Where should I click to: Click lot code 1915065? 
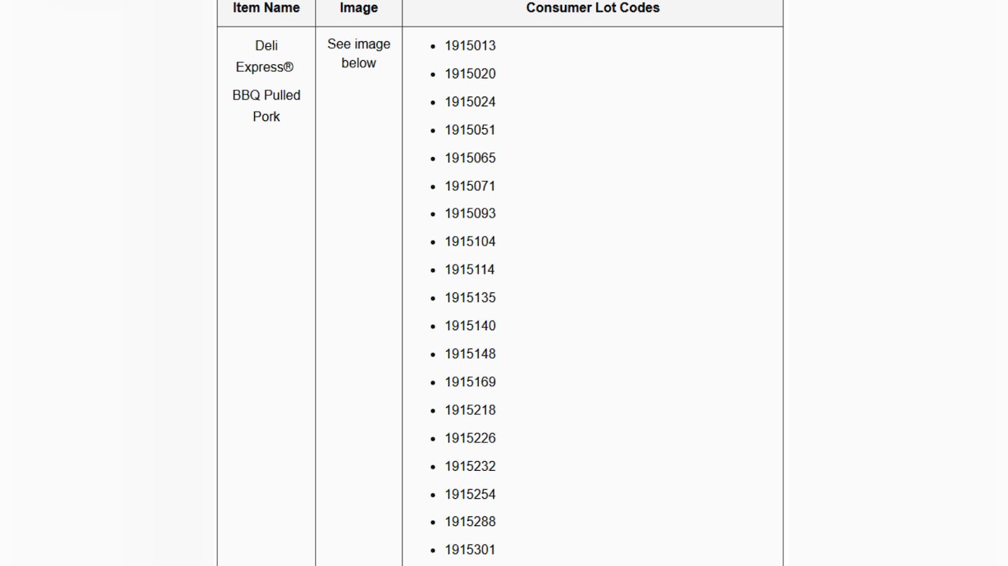click(x=470, y=157)
